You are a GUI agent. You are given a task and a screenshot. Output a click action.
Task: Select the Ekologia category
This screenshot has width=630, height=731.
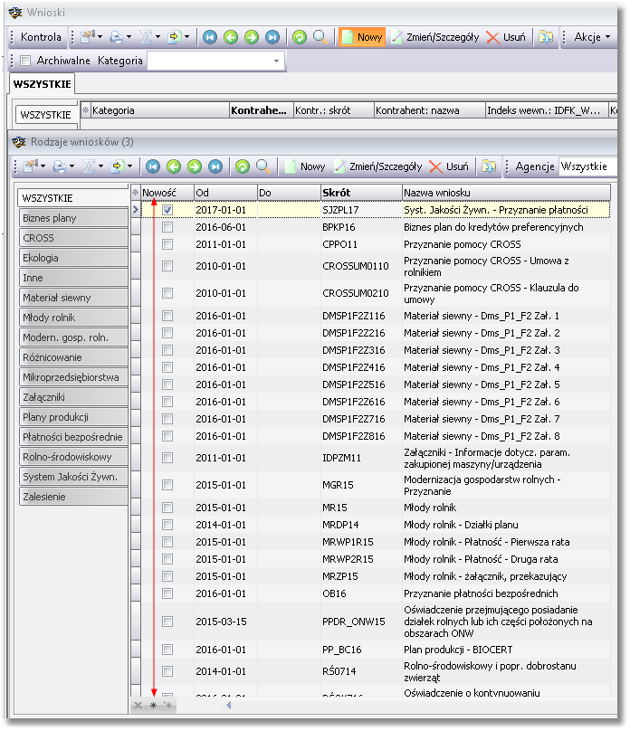73,258
